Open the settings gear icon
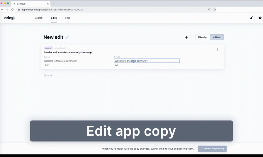Screen dimensions: 263x157 pos(260,18)
